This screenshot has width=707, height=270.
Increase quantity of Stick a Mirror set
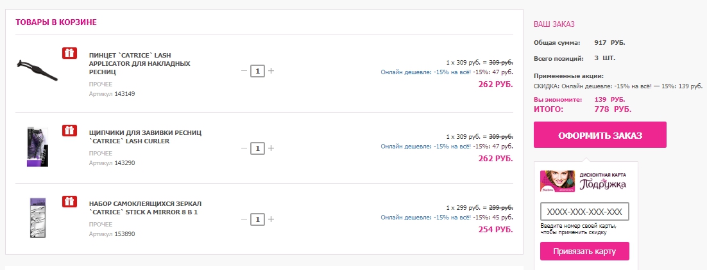click(271, 219)
